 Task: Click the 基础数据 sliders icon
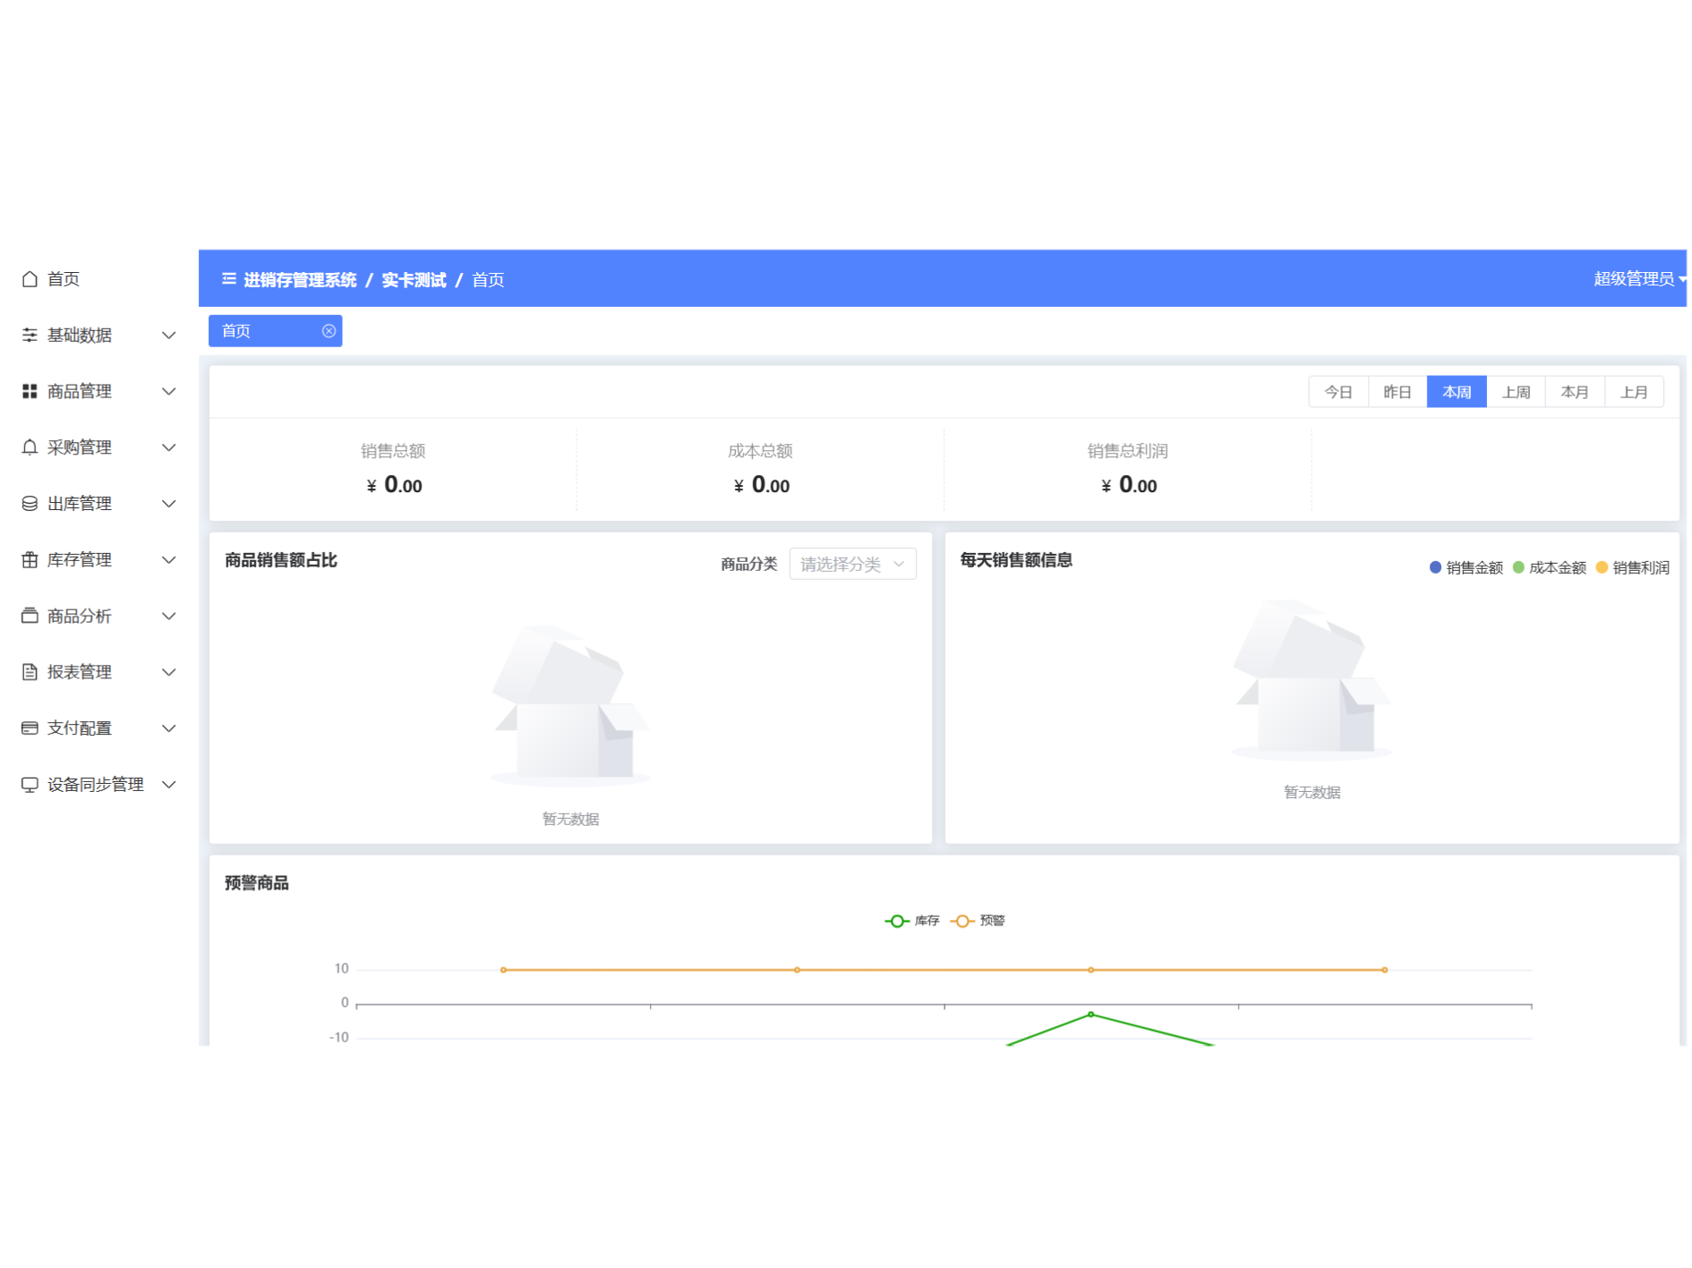coord(30,336)
